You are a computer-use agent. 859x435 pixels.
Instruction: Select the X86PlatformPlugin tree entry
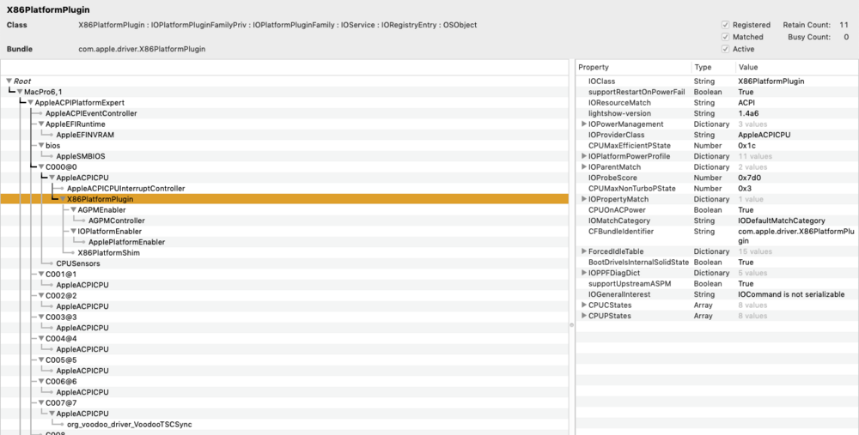click(100, 199)
